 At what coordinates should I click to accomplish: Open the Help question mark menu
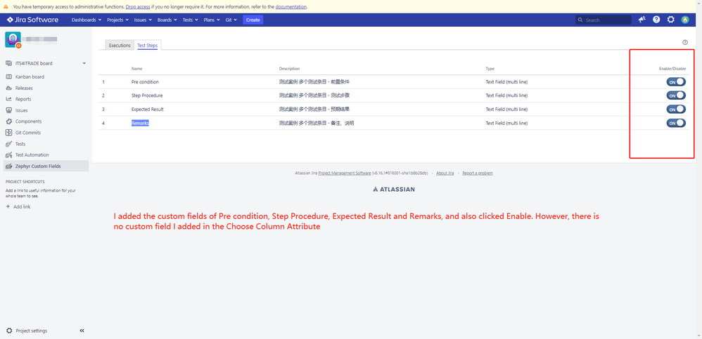656,20
